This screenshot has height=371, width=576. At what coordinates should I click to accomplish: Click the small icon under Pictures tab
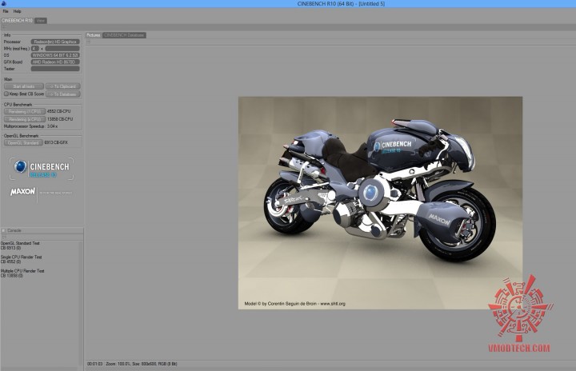click(88, 42)
